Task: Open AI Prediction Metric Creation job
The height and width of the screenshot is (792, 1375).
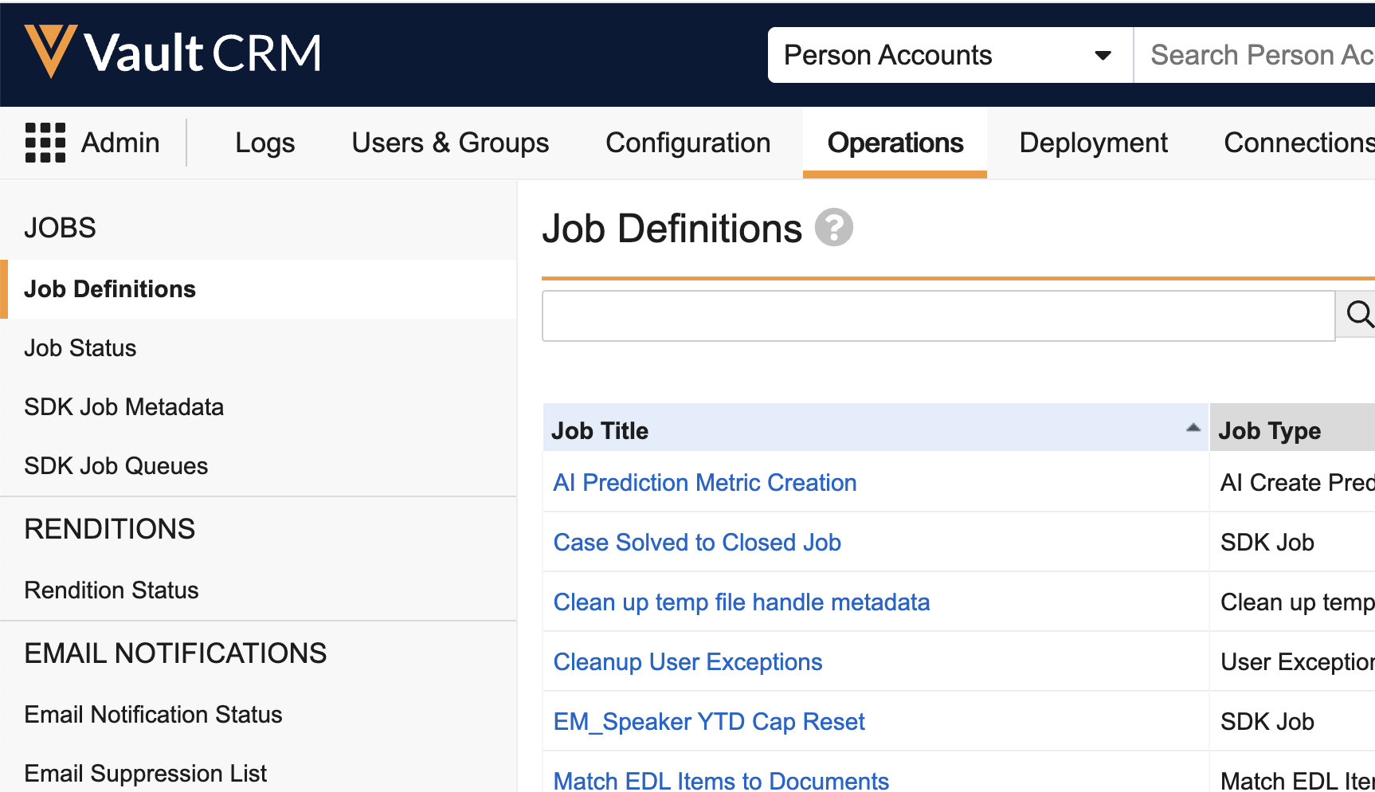Action: click(x=704, y=483)
